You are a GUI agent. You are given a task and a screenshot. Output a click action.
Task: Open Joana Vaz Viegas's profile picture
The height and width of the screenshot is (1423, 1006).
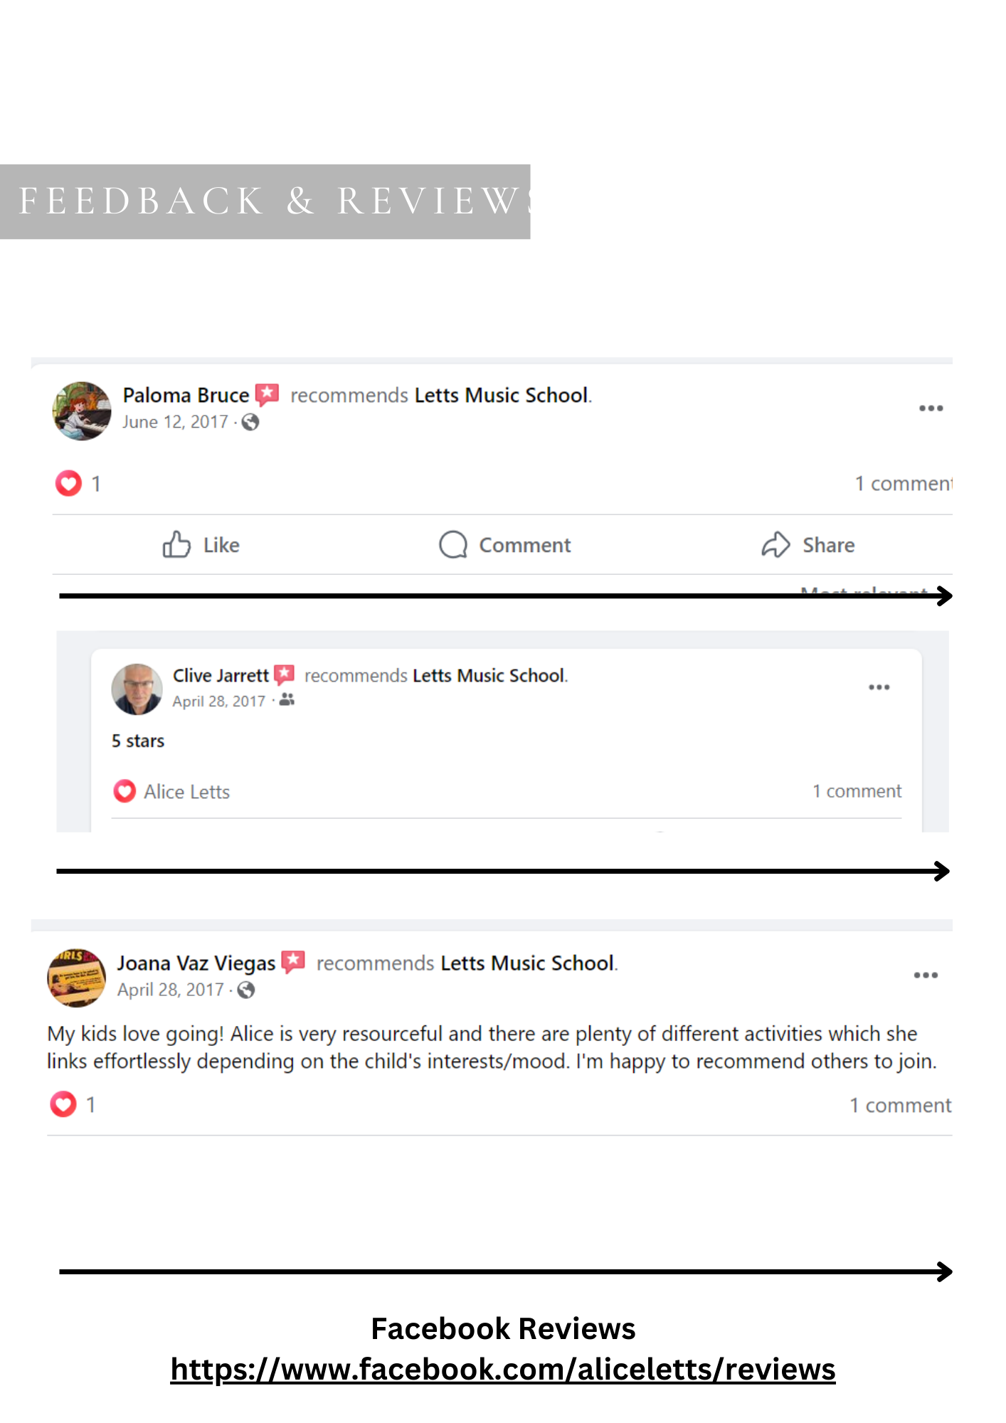(x=77, y=977)
